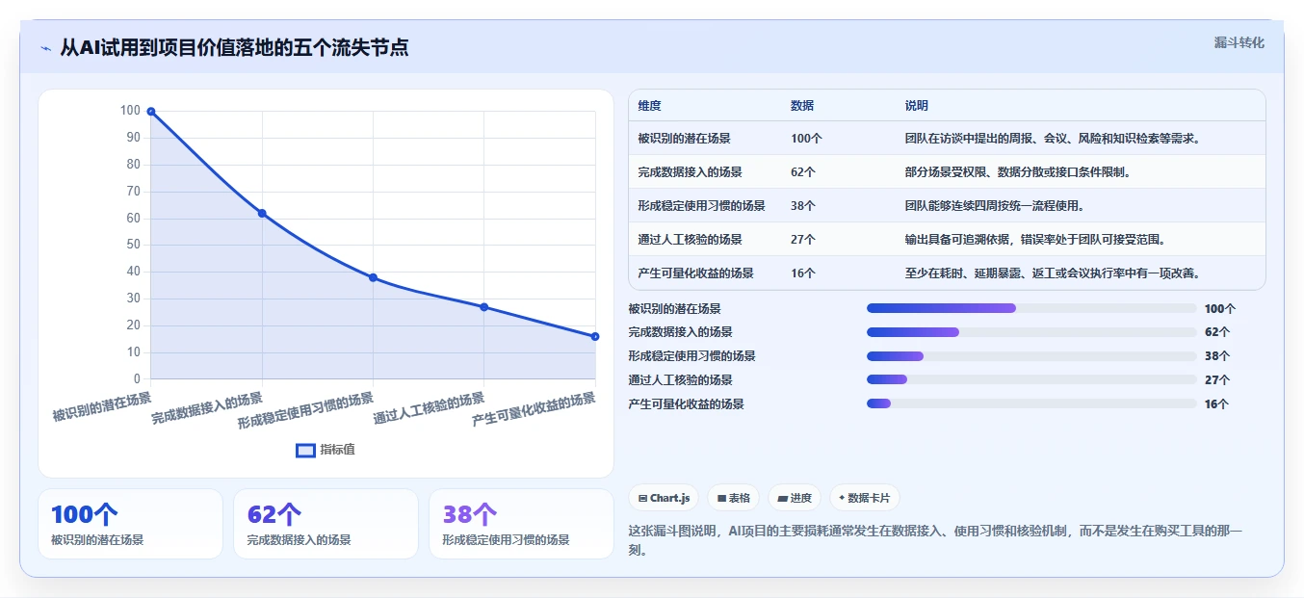
Task: Click the Chart.js tag chip
Action: coord(664,498)
